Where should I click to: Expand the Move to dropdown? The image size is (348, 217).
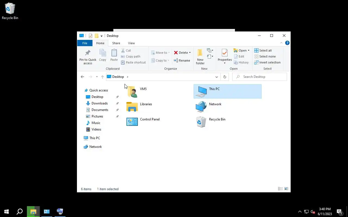tap(169, 53)
